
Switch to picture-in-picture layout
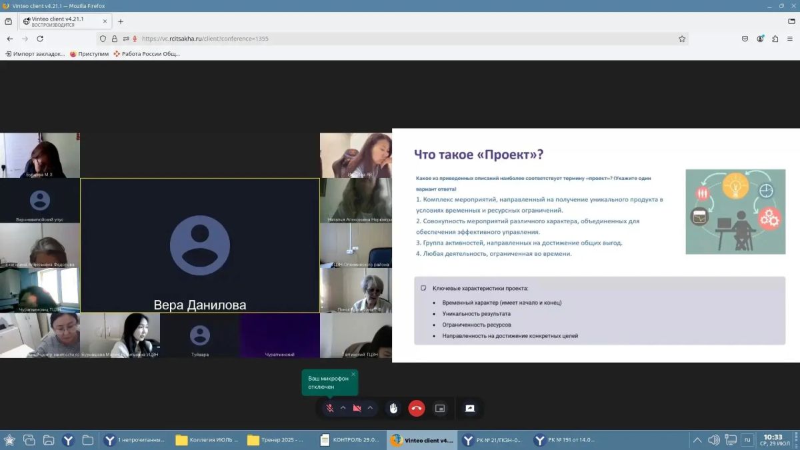click(x=440, y=408)
